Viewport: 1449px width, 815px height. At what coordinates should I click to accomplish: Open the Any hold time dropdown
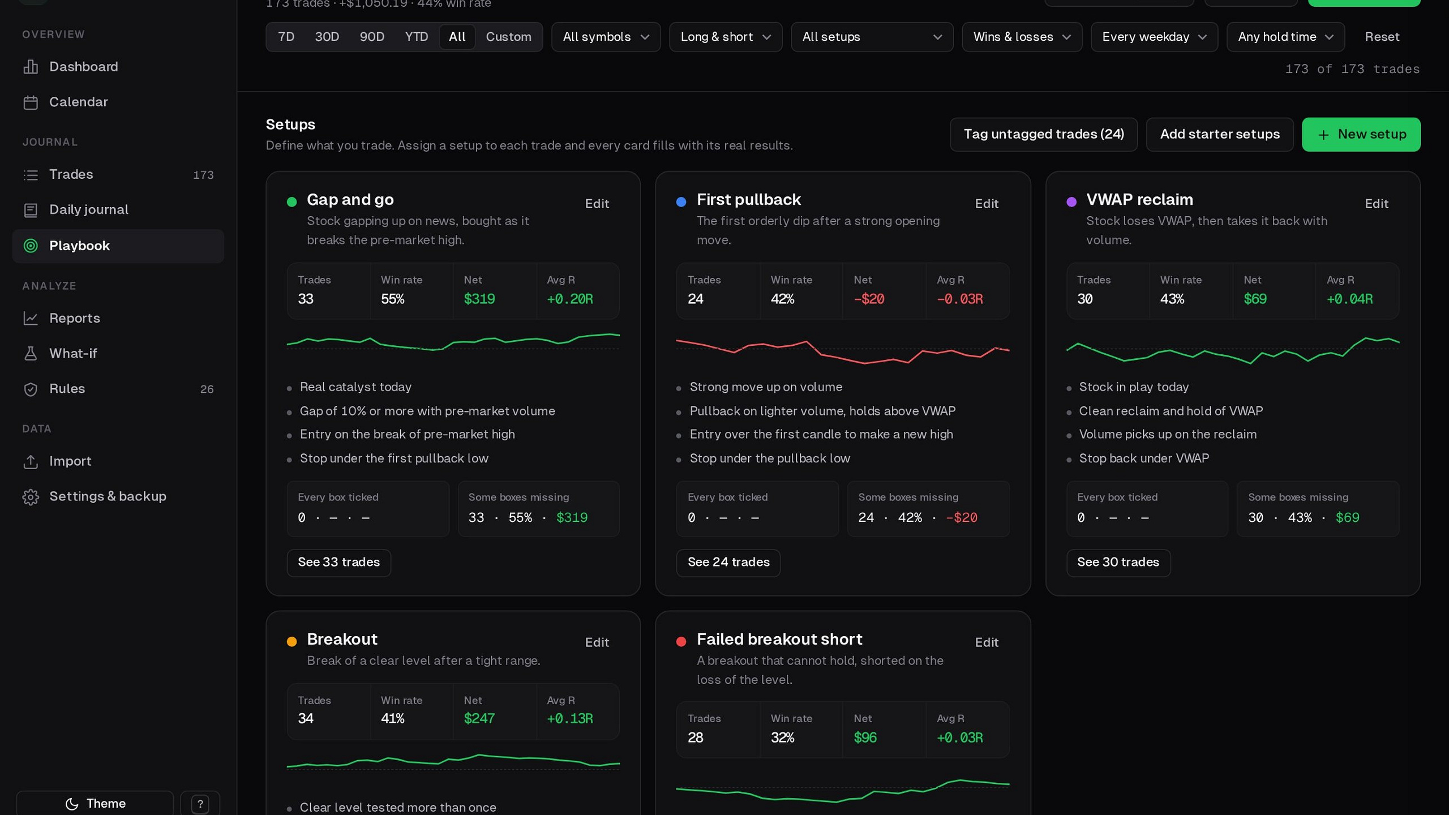[1285, 37]
